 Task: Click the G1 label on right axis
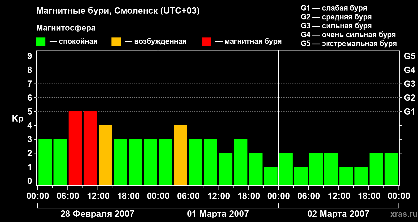409,112
